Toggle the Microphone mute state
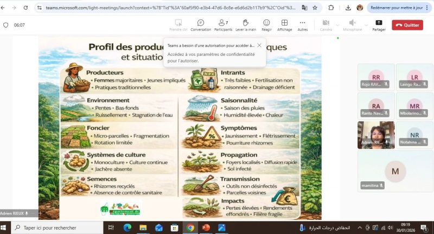Image resolution: width=434 pixels, height=234 pixels. coord(352,25)
